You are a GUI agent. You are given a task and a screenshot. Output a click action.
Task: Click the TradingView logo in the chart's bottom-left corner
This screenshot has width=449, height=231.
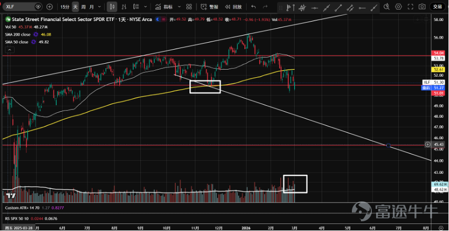(11, 195)
